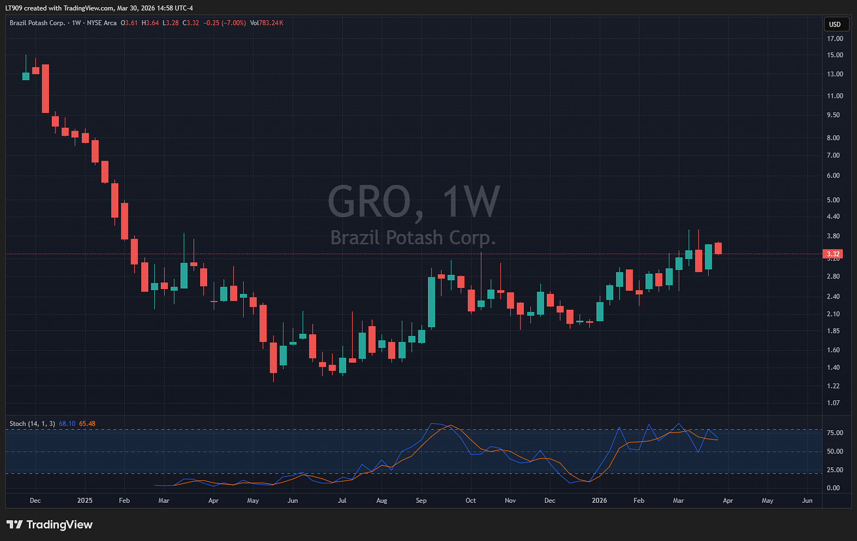Click the blue Stoch value 68.10
The image size is (857, 541).
coord(67,423)
